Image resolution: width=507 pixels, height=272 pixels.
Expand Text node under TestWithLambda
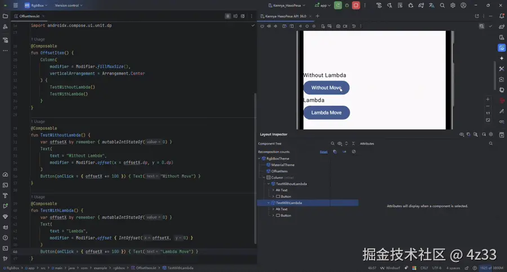273,209
